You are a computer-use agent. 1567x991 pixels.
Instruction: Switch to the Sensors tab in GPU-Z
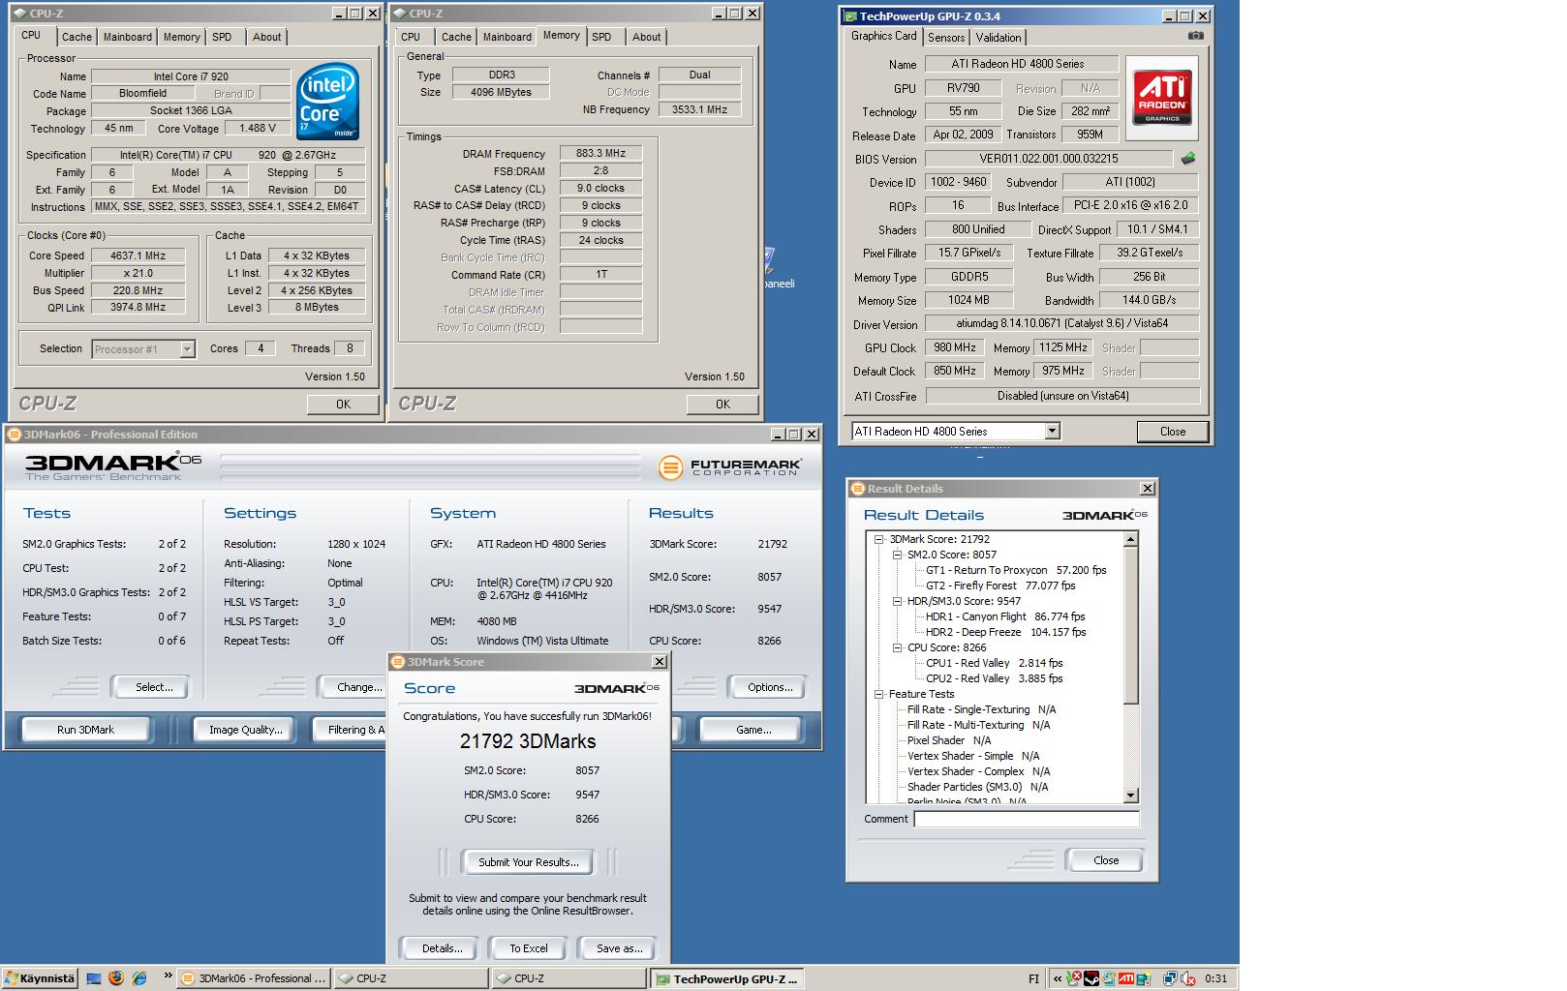(946, 38)
